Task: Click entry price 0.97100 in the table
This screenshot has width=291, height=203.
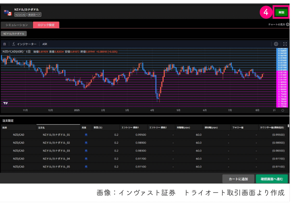Action: (141, 167)
